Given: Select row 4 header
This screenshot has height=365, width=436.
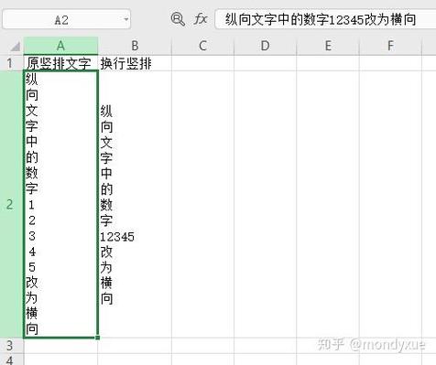Looking at the screenshot, I should pos(12,360).
